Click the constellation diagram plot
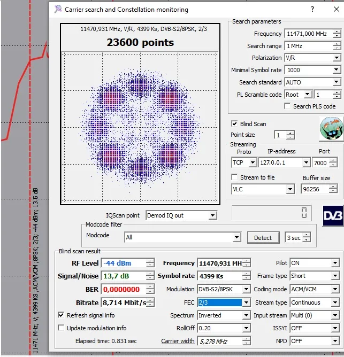The image size is (344, 357). tap(141, 128)
